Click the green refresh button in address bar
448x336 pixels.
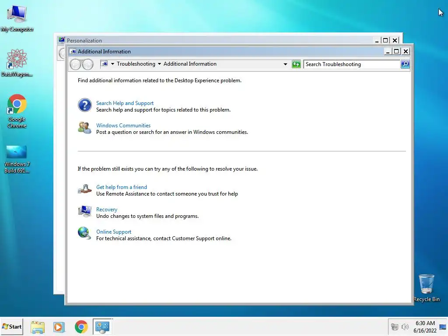pyautogui.click(x=296, y=64)
